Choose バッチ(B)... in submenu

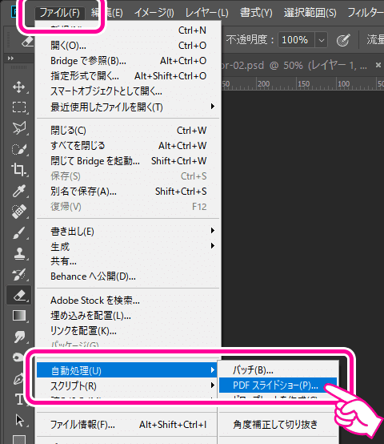(x=278, y=369)
